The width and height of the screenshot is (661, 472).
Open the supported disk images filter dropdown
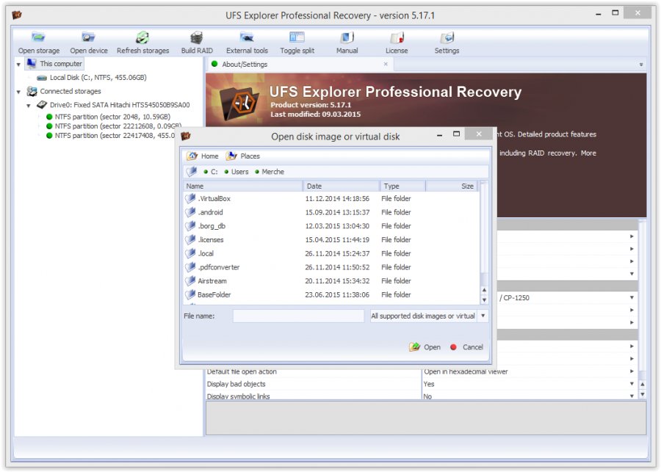tap(483, 316)
